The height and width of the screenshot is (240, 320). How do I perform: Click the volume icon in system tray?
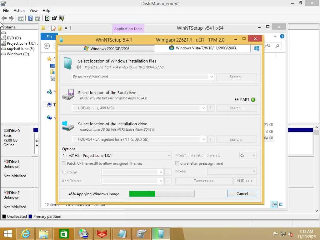click(290, 234)
